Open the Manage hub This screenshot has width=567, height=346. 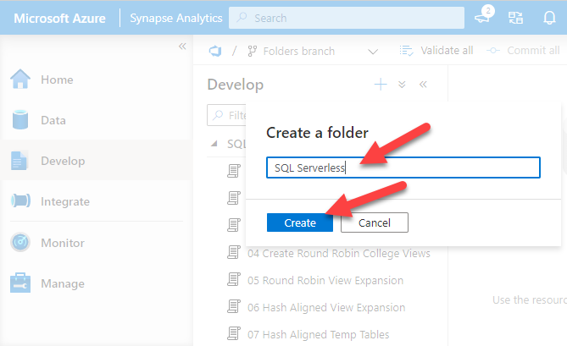[62, 283]
